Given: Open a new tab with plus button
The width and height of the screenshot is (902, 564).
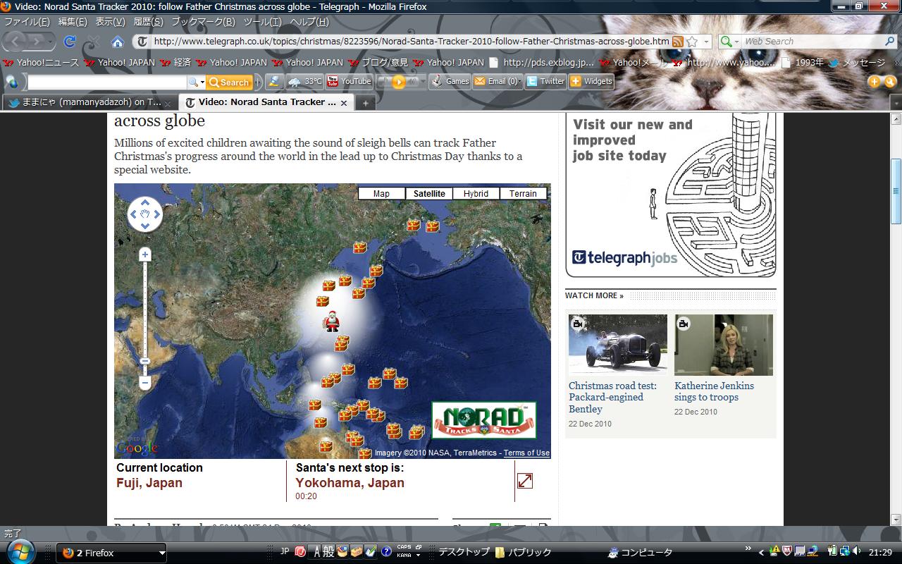Looking at the screenshot, I should click(x=365, y=103).
